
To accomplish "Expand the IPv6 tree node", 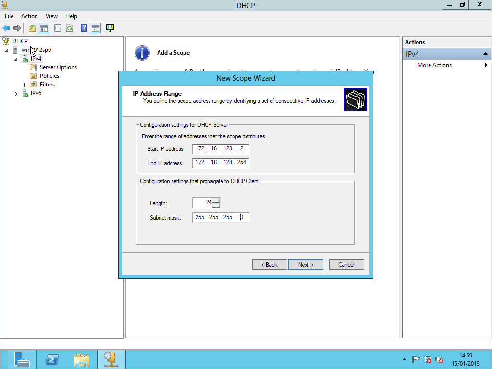I will (x=16, y=94).
